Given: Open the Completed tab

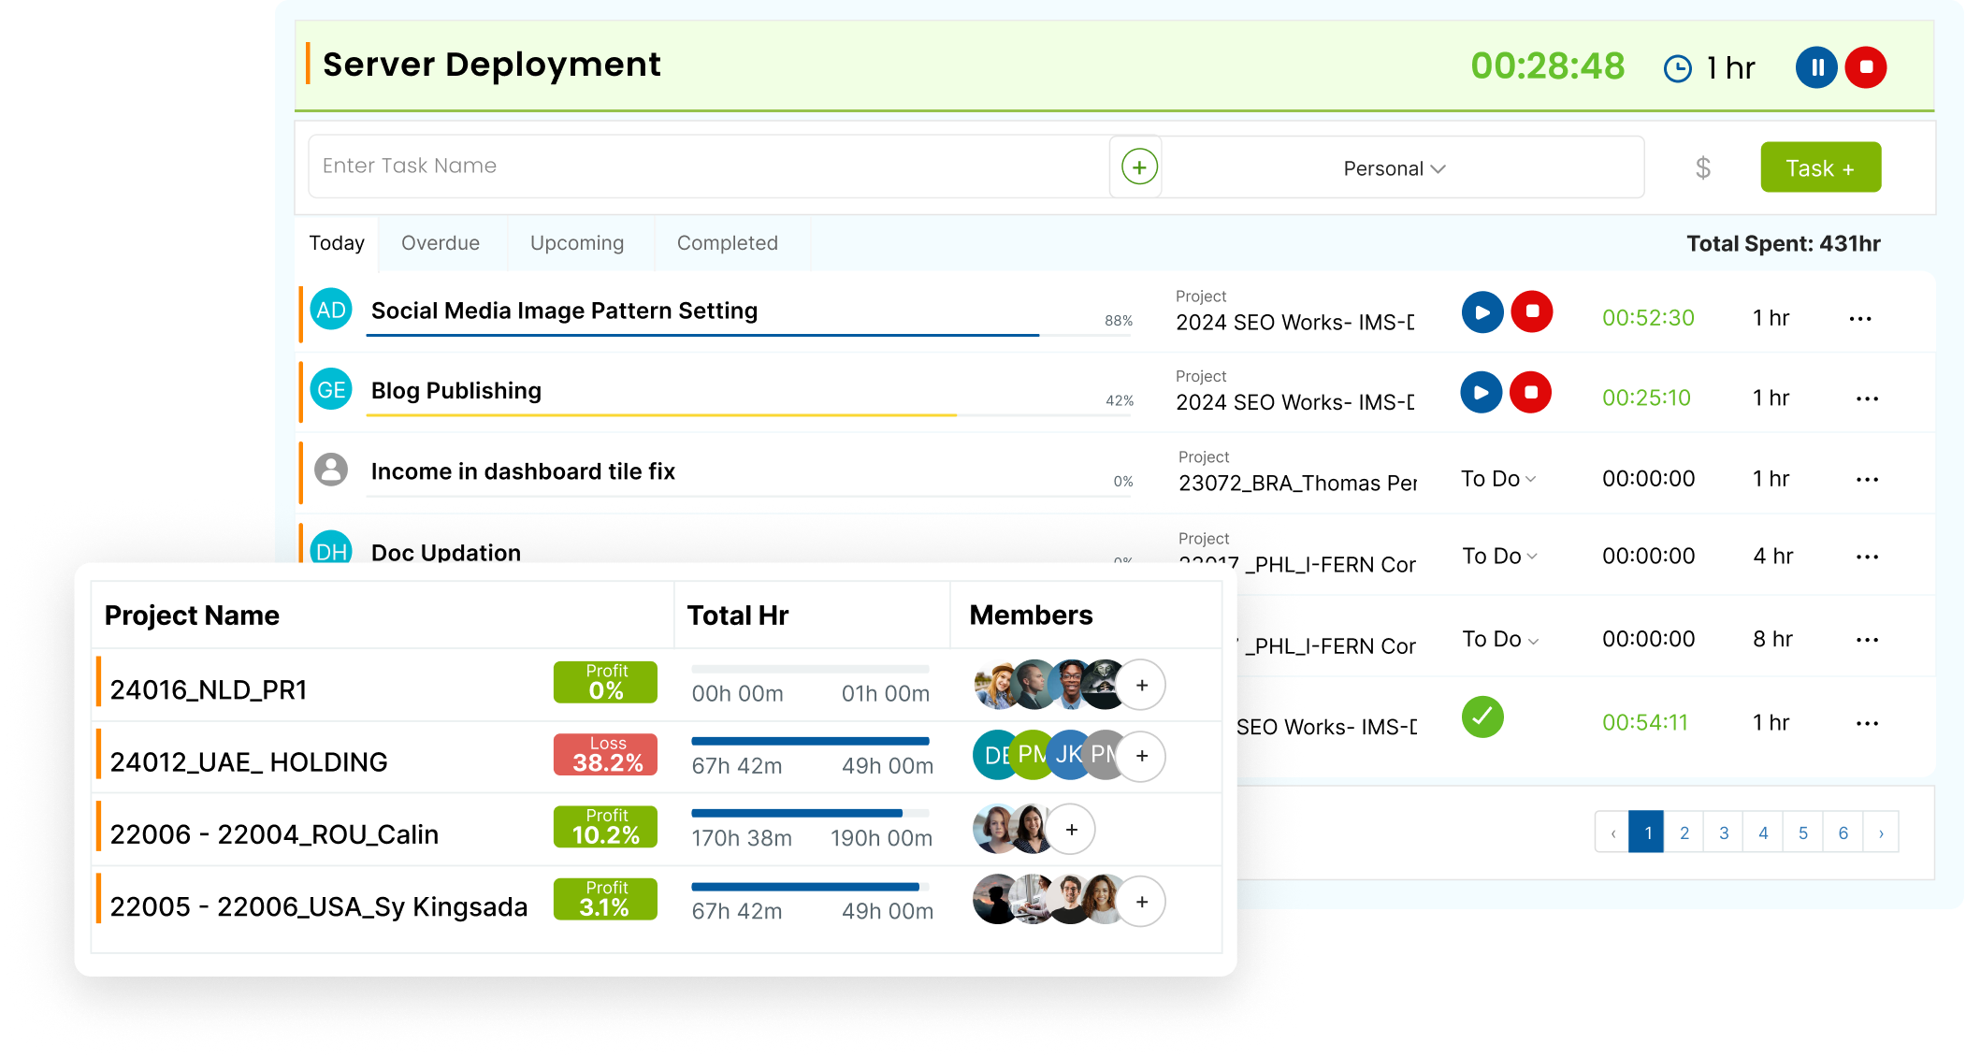Looking at the screenshot, I should click(727, 243).
